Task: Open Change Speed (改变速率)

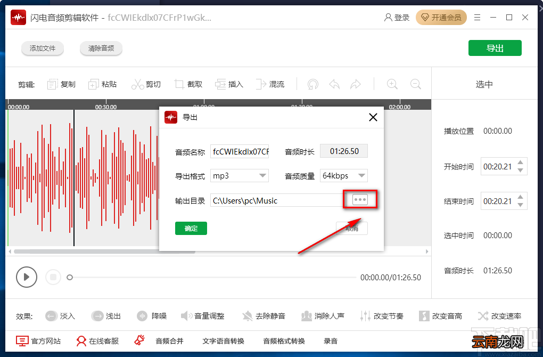Action: coord(499,316)
